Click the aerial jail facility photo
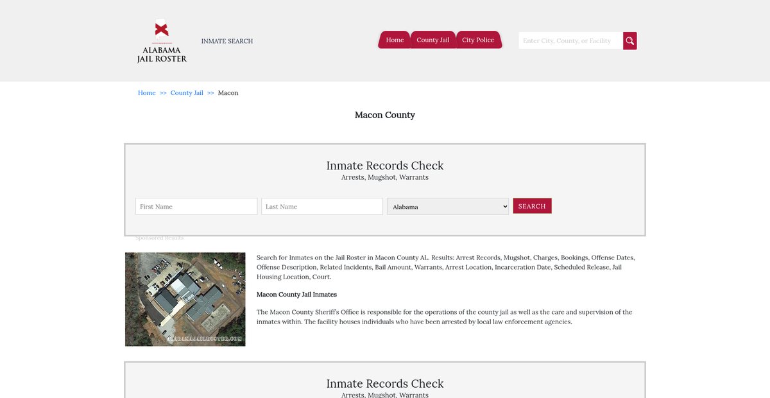This screenshot has height=398, width=770. pyautogui.click(x=185, y=299)
